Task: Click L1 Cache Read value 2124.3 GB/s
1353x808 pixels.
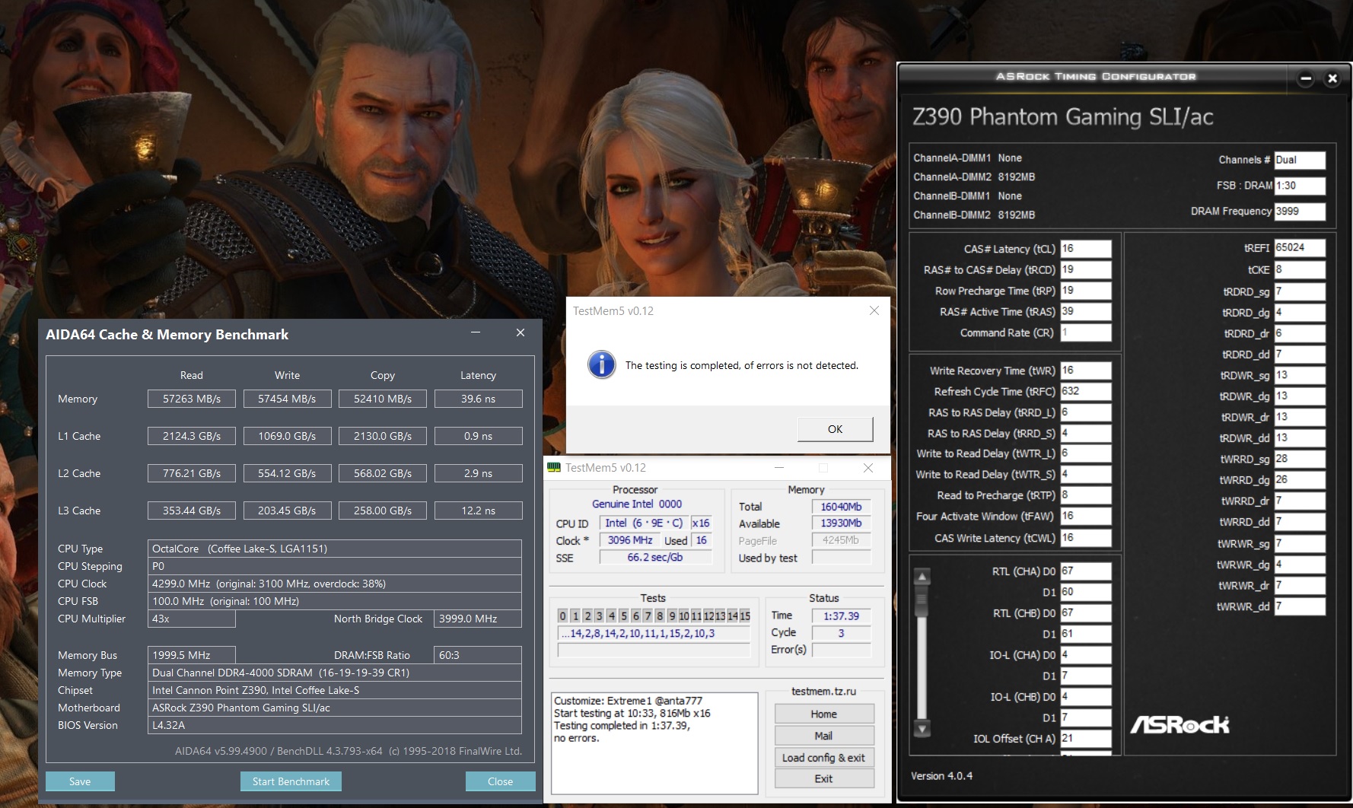Action: (x=192, y=436)
